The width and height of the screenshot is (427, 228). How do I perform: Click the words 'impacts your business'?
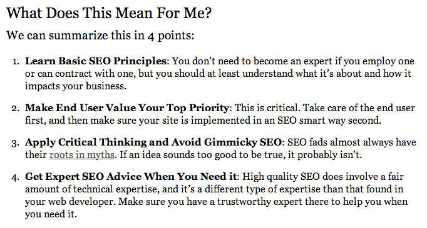(75, 86)
